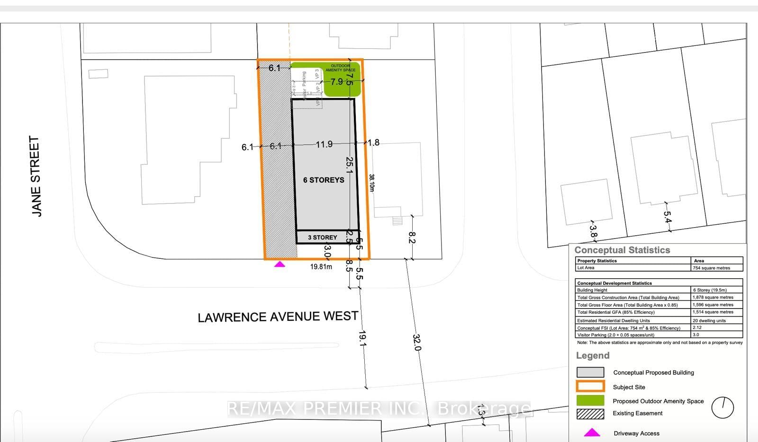Select the "3.8" neighbouring lot dimension

pyautogui.click(x=593, y=231)
